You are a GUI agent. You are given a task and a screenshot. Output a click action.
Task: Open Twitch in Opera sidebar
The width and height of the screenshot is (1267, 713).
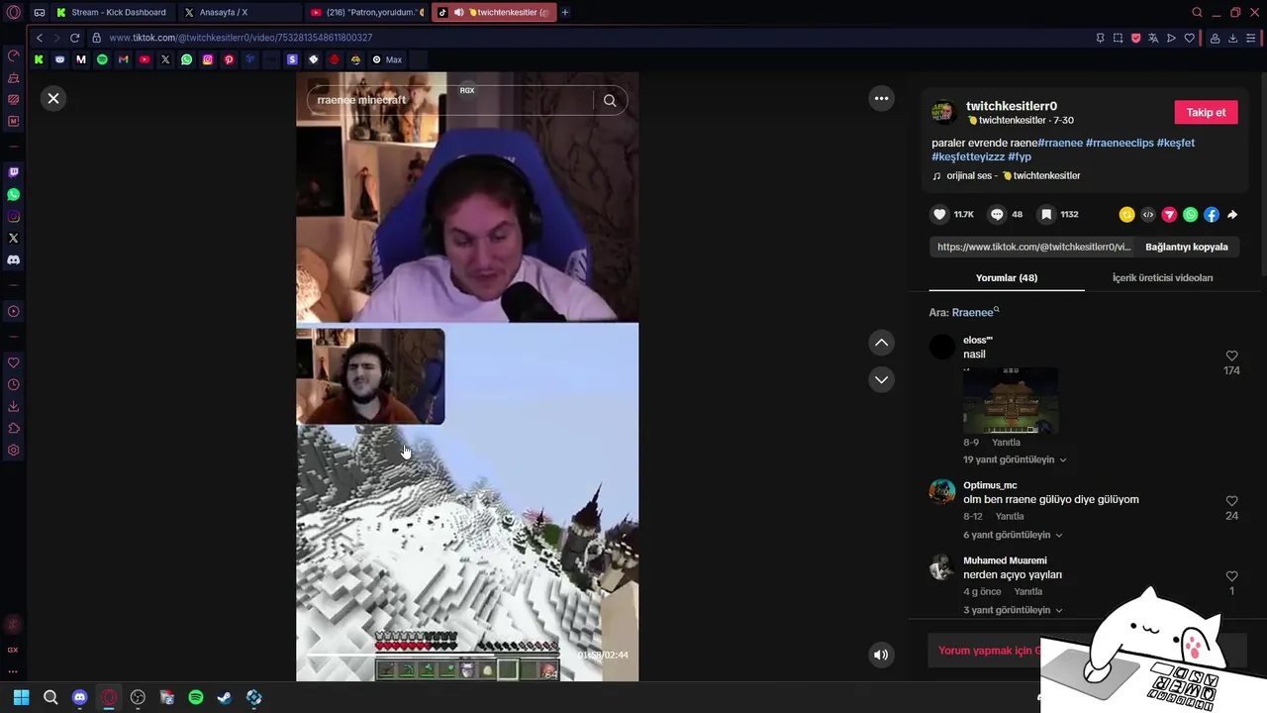(13, 172)
